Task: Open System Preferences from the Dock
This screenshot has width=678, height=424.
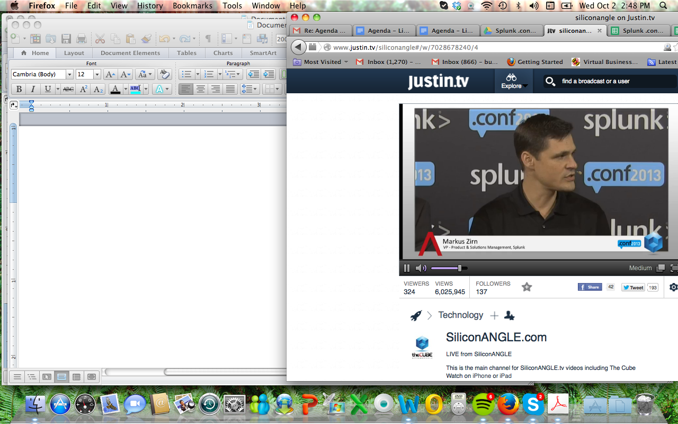Action: (x=234, y=405)
